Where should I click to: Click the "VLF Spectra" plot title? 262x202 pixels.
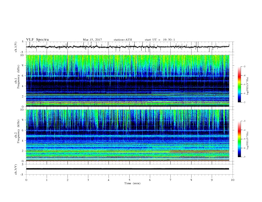[37, 40]
